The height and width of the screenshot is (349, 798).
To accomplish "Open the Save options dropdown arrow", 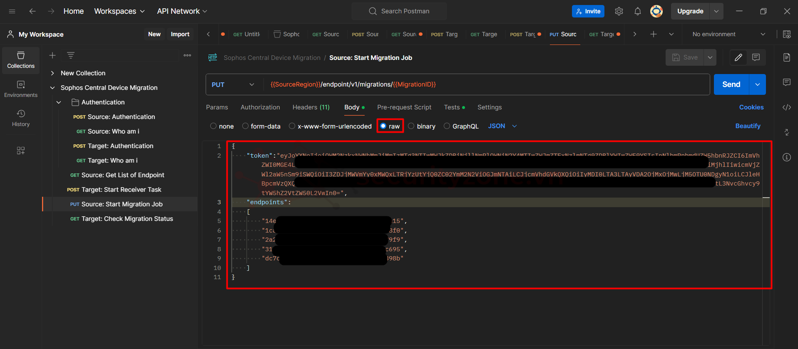I will click(x=710, y=57).
